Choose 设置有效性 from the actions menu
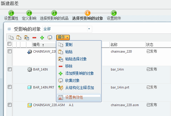The image size is (171, 116). [79, 97]
